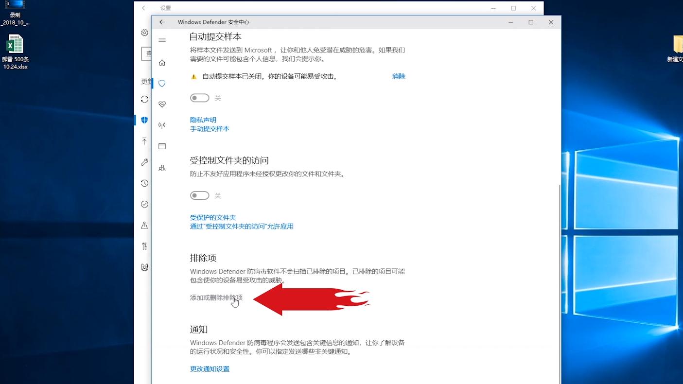Minimize the Windows Defender window
683x384 pixels.
coord(511,22)
